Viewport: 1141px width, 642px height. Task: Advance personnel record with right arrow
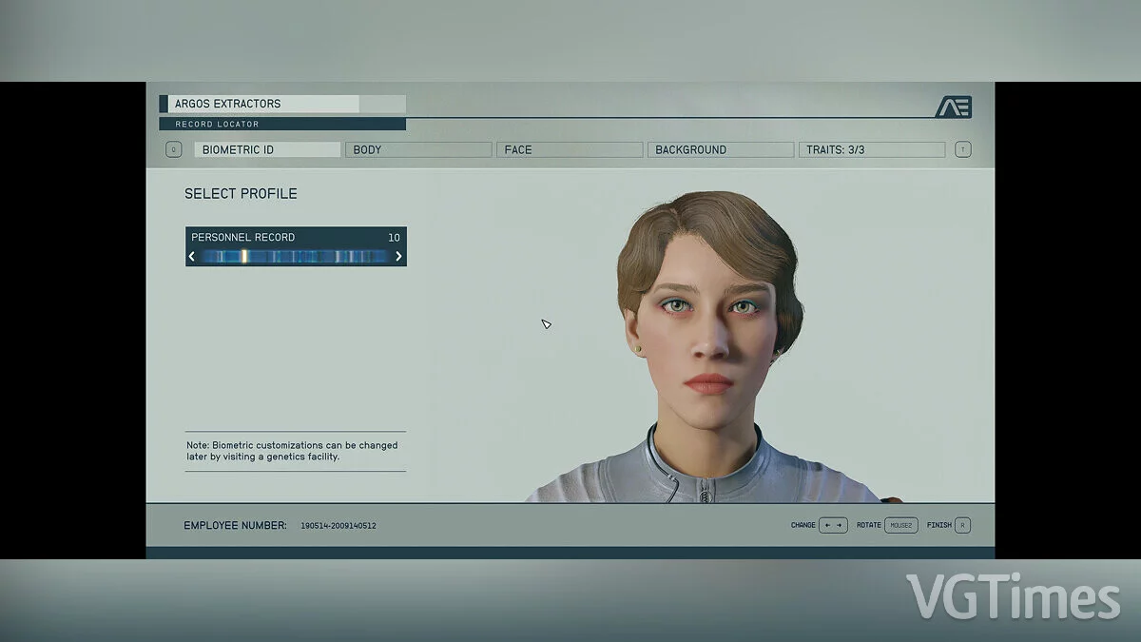click(x=398, y=256)
